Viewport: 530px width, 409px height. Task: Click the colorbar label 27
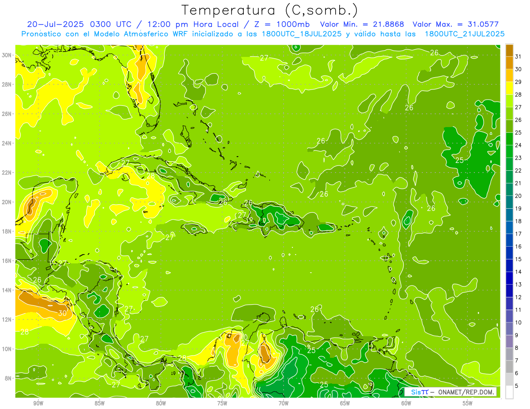pos(519,107)
